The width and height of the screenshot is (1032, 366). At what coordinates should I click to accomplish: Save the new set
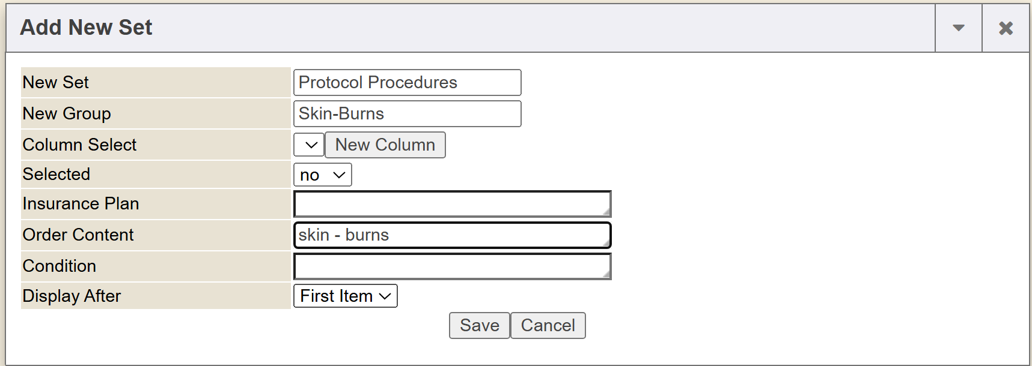(479, 326)
